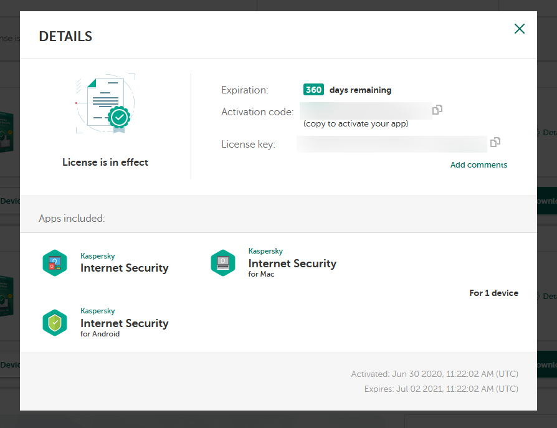This screenshot has width=557, height=428.
Task: Click the 'Internet Security for Android' product name
Action: coord(125,323)
